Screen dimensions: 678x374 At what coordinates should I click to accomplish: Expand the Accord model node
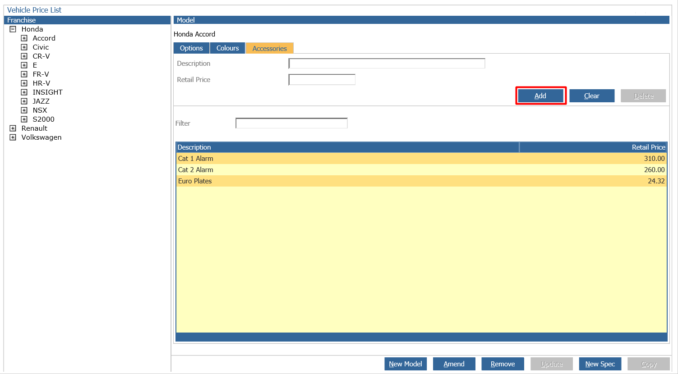24,38
